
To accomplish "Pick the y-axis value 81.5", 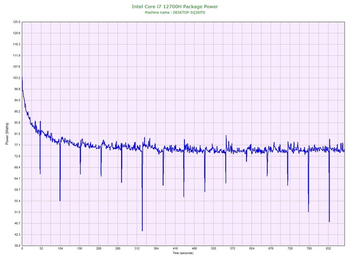I will pyautogui.click(x=18, y=134).
